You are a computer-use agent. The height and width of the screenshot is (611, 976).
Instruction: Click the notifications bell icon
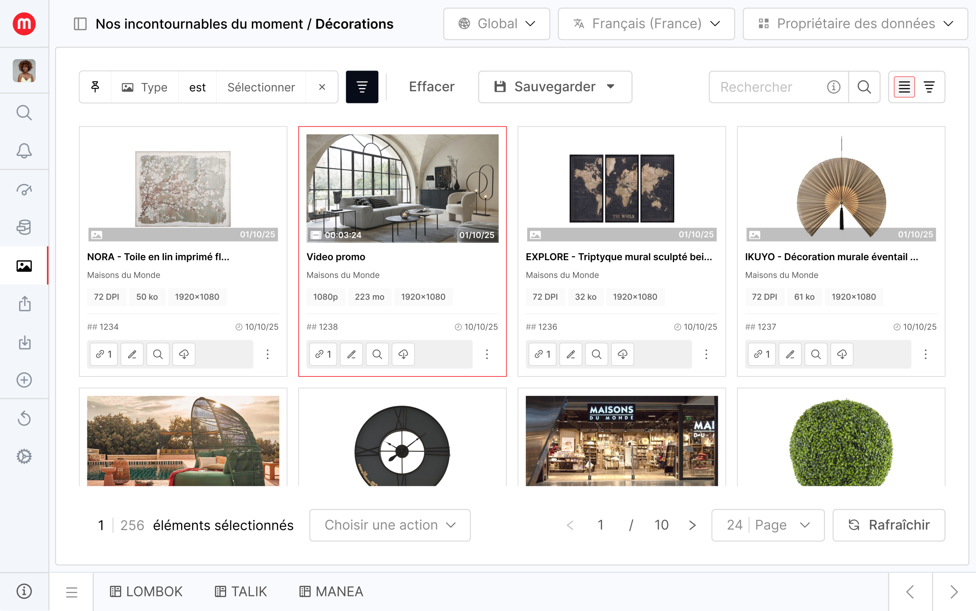point(24,151)
